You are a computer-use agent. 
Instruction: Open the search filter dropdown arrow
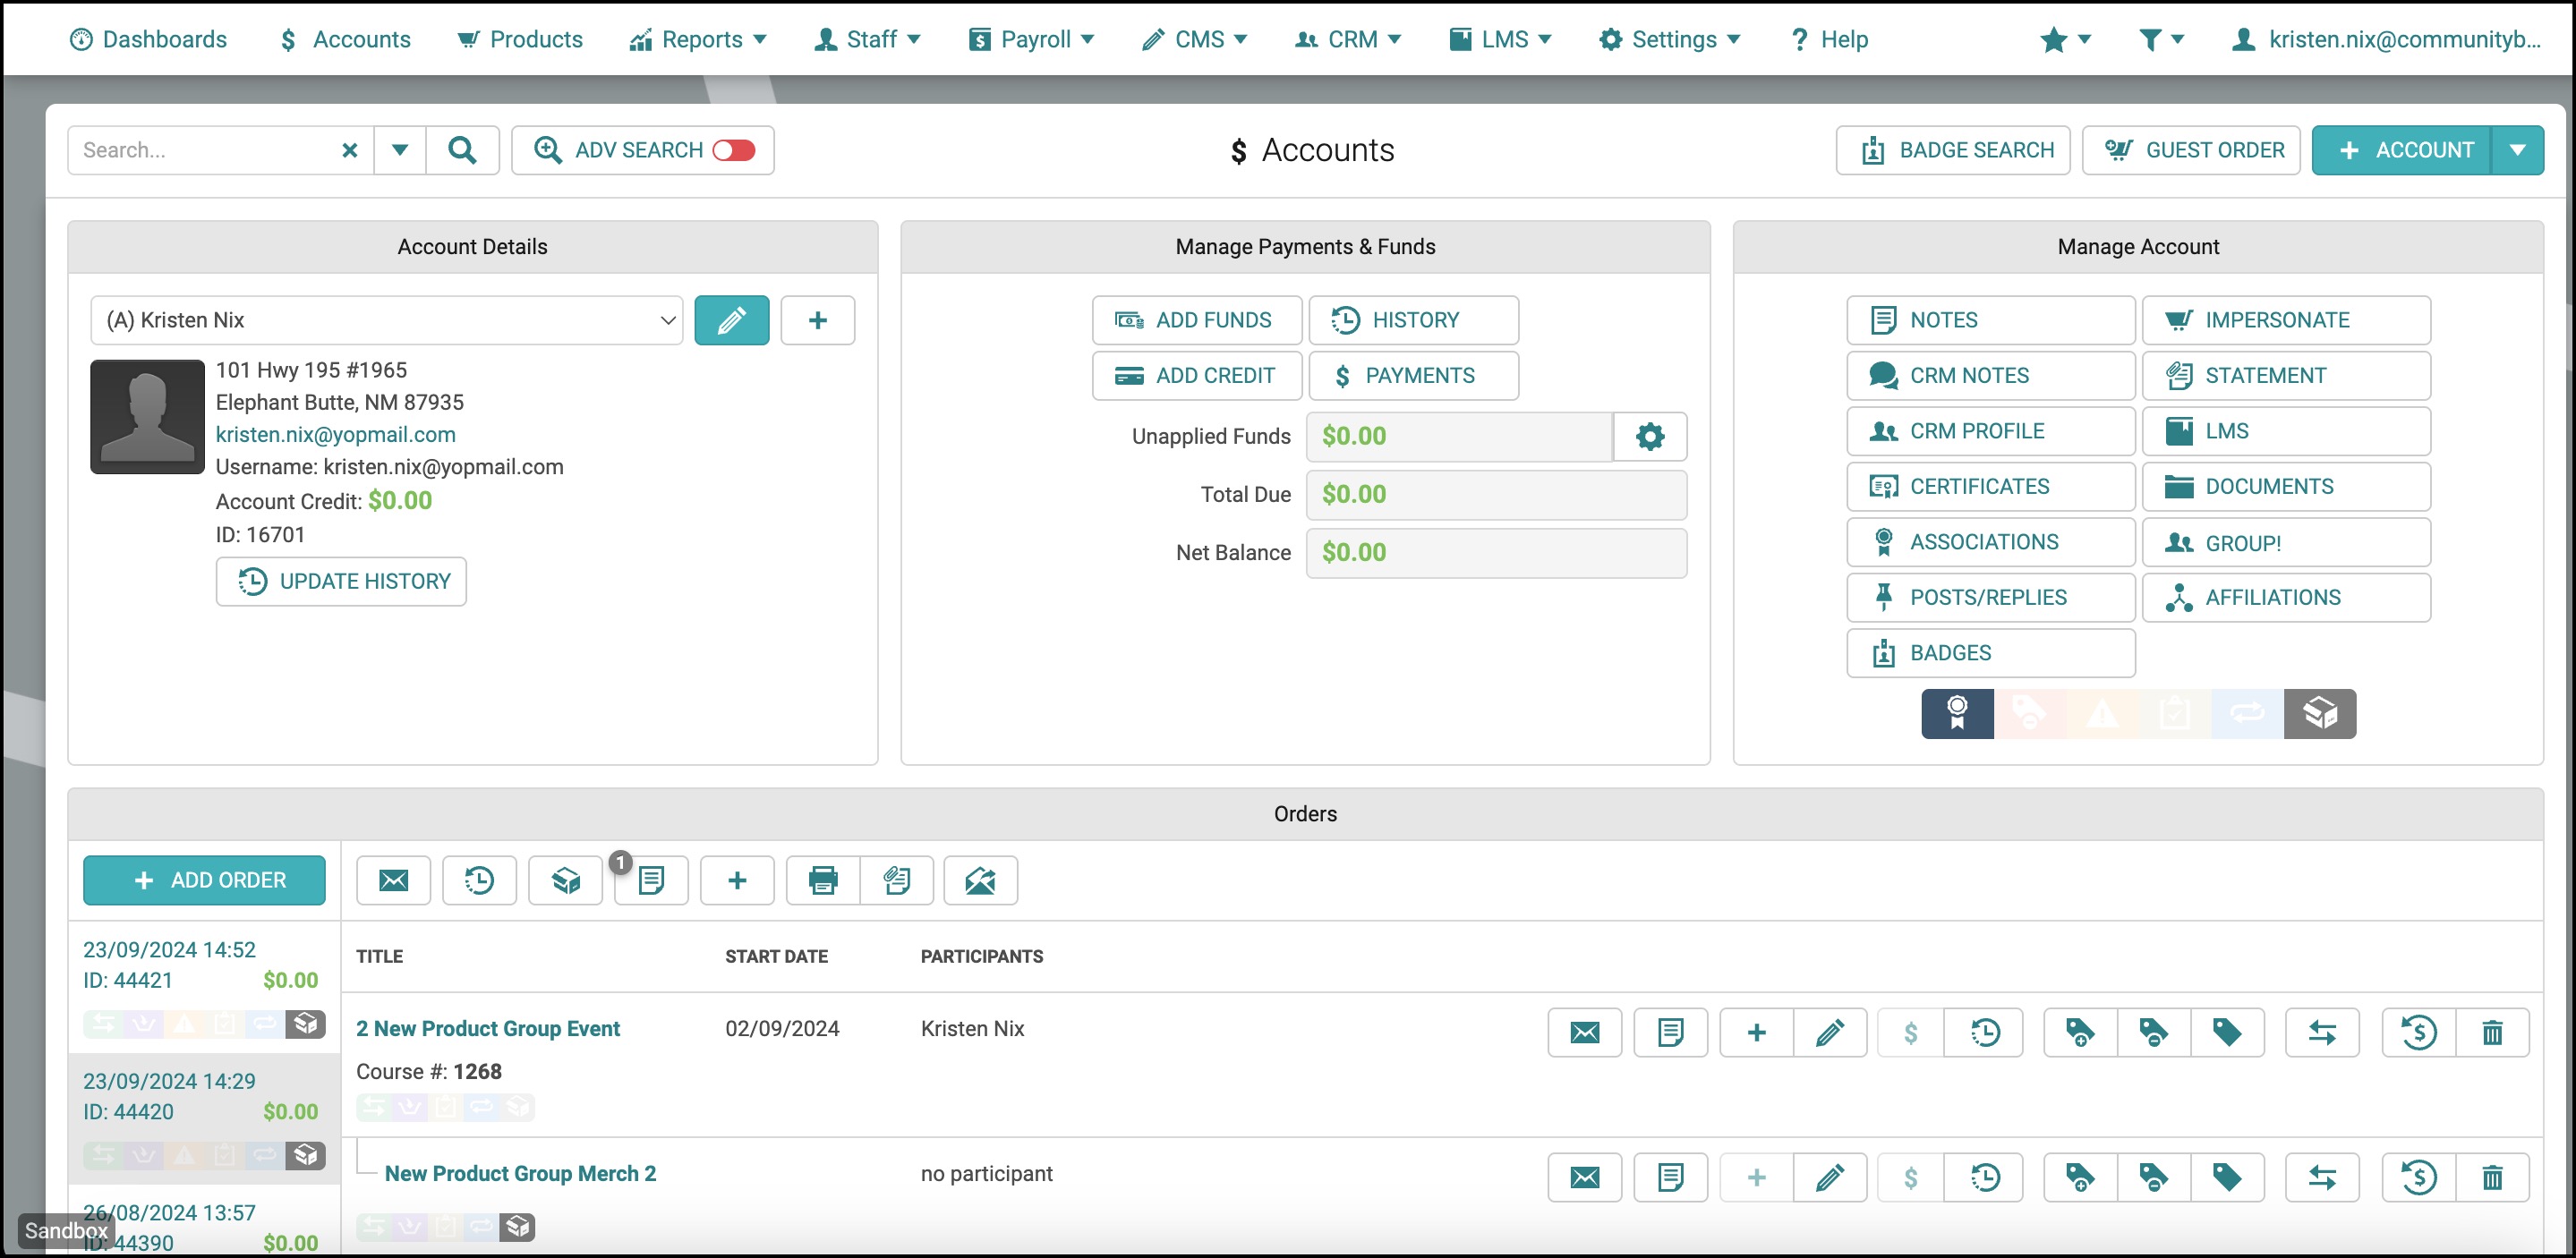[400, 150]
